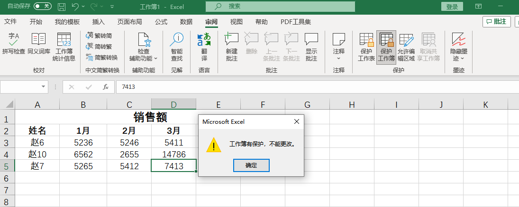Switch to the 帮助 help tab
This screenshot has height=207, width=519.
(x=262, y=22)
